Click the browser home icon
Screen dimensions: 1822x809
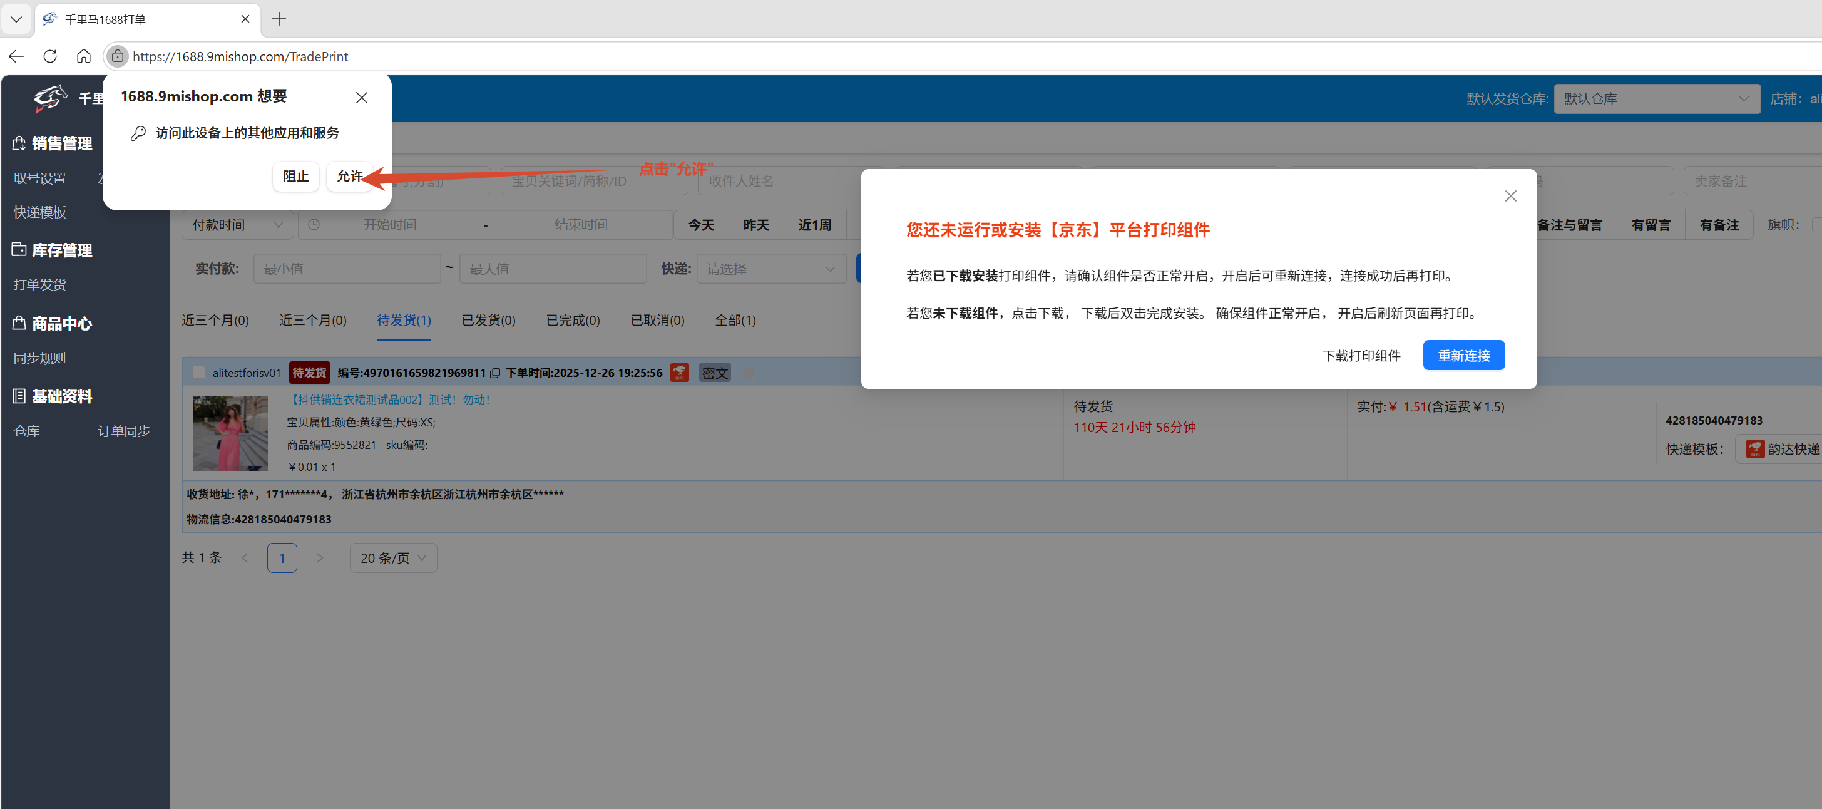[x=83, y=56]
